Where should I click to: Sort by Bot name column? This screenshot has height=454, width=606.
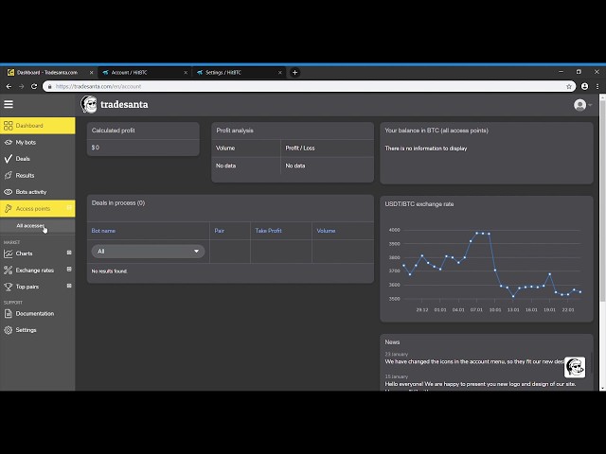103,231
